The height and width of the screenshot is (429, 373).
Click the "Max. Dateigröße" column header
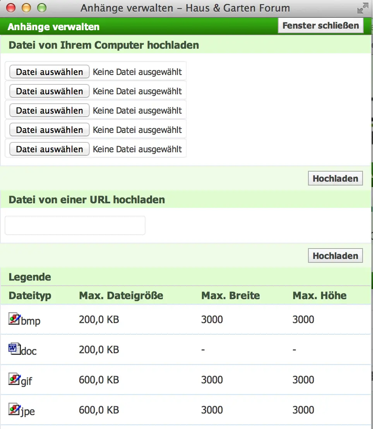point(121,296)
